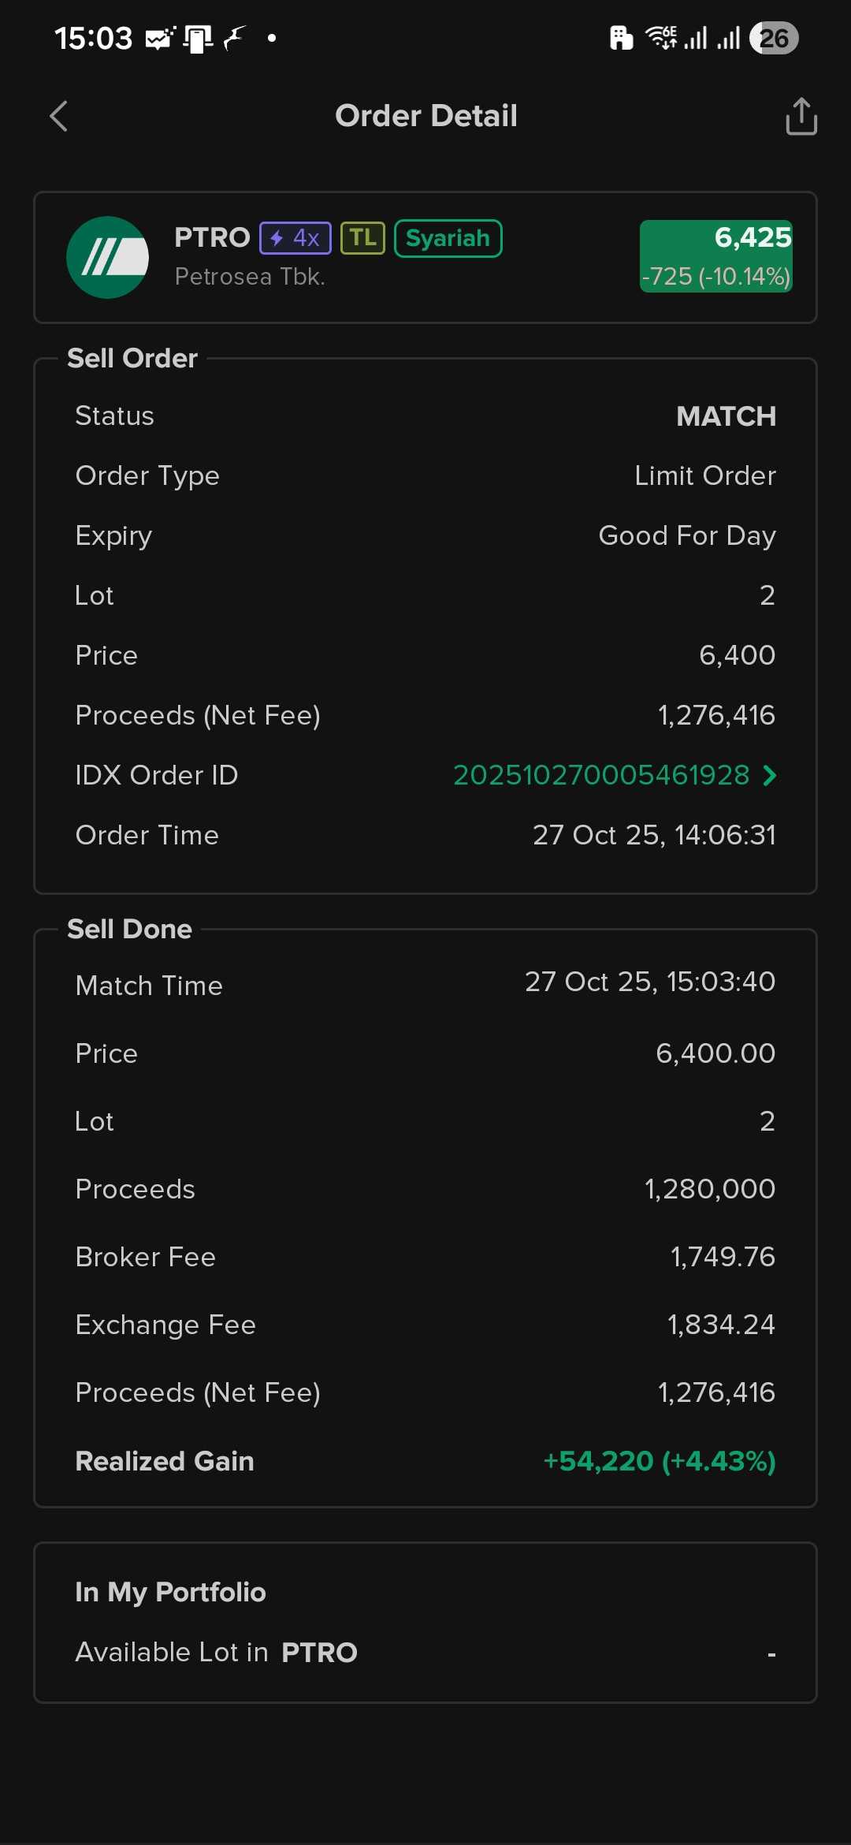
Task: Tap the 4x margin leverage badge
Action: (x=295, y=238)
